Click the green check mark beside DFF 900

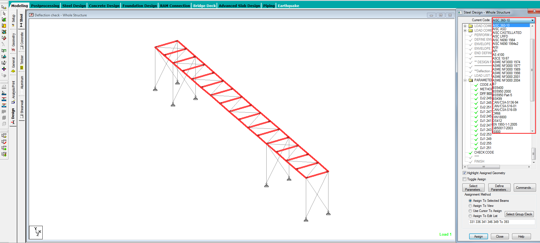coord(476,94)
